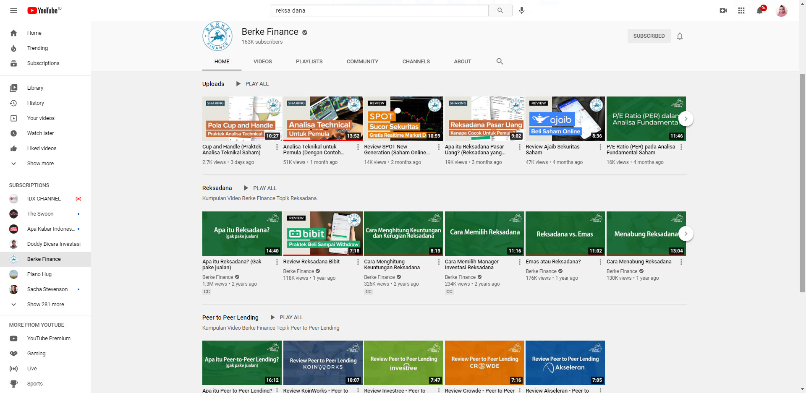Open options menu for Review Ajaib Sekuritas
Screen dimensions: 806x393
tap(600, 147)
